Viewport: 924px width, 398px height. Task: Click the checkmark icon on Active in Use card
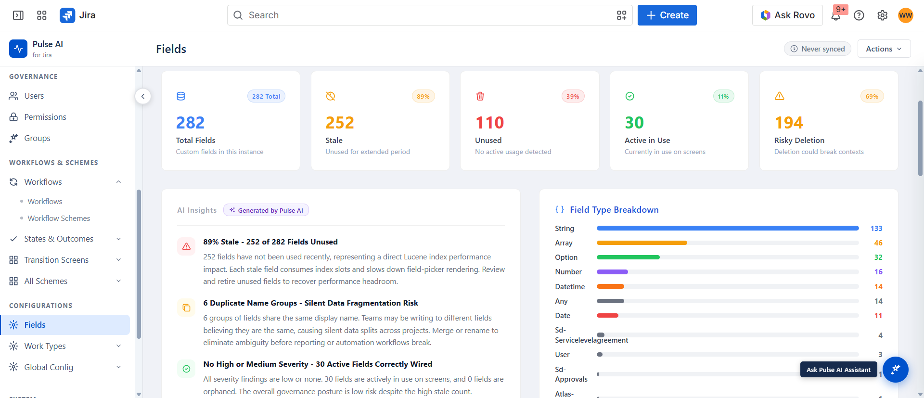[630, 96]
